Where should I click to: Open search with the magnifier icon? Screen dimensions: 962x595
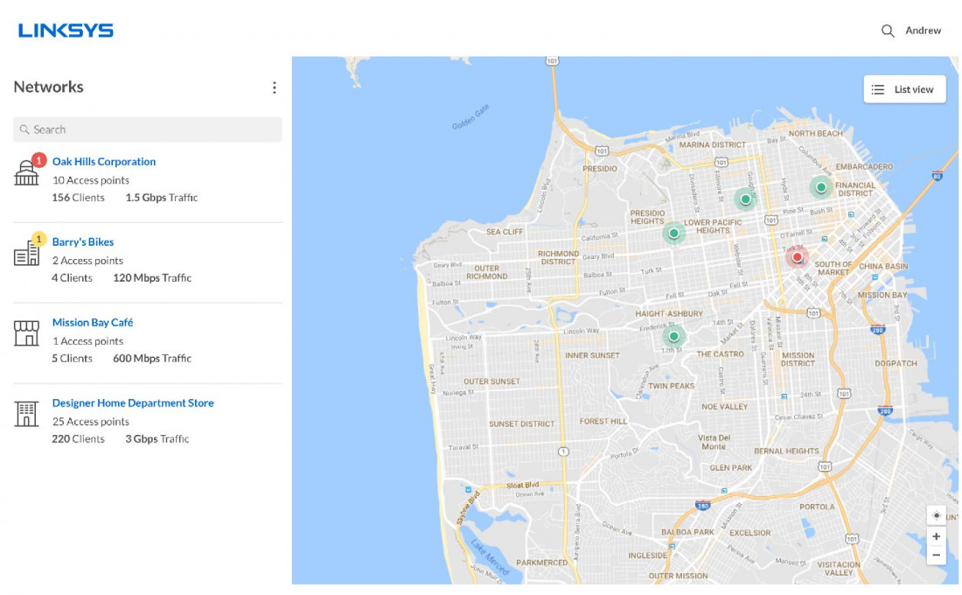click(888, 31)
